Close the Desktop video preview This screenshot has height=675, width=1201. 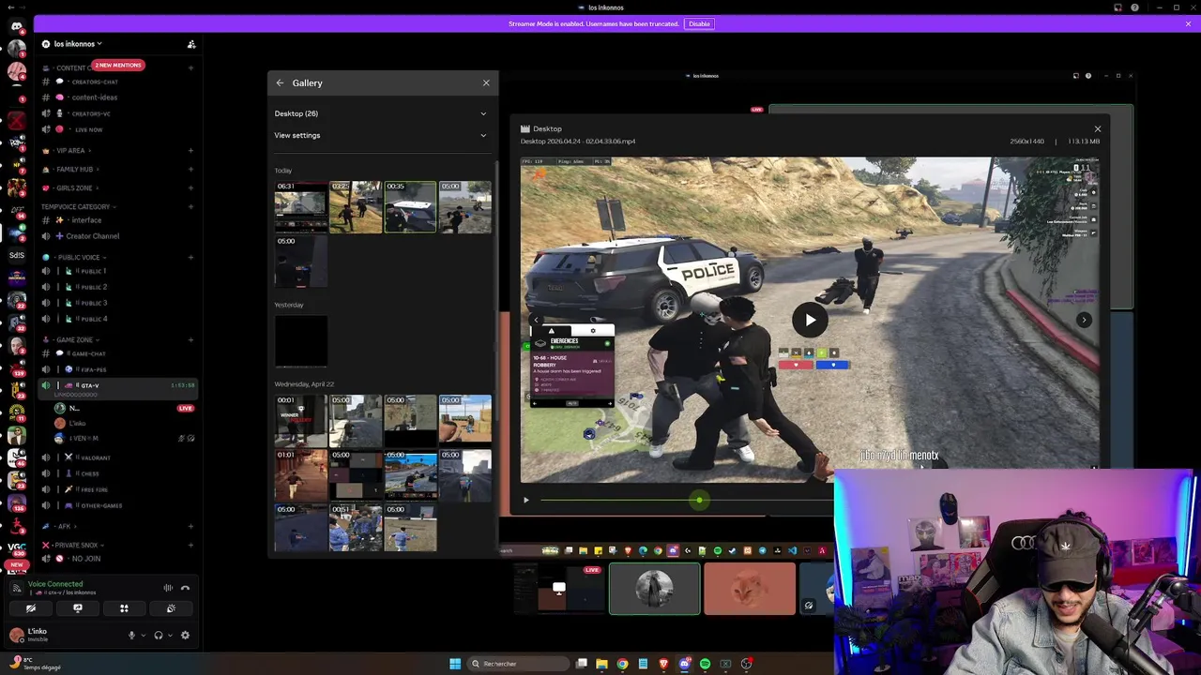[1098, 128]
